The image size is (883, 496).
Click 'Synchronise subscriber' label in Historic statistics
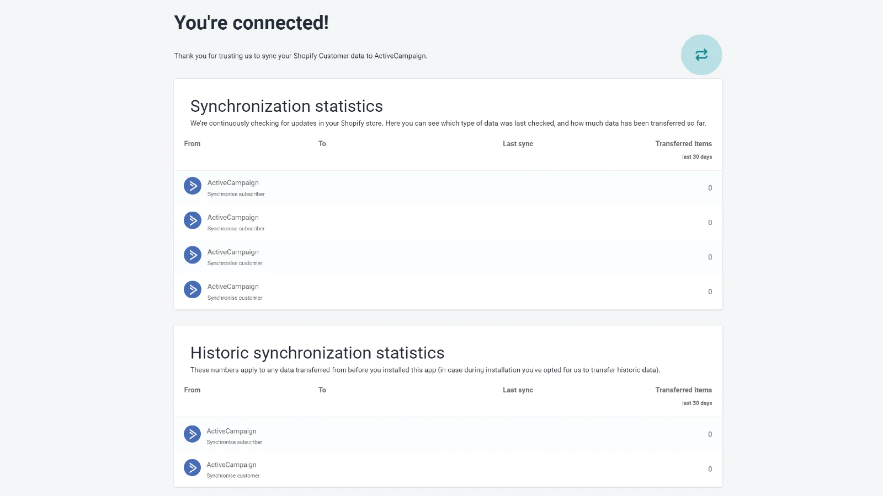click(235, 442)
